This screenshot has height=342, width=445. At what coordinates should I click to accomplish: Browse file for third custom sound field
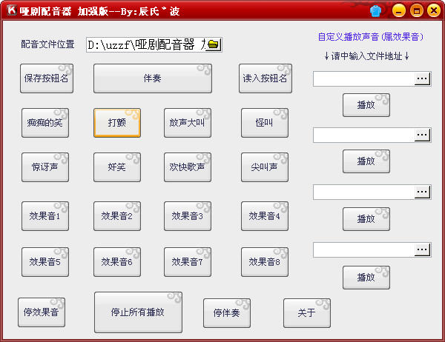(x=422, y=192)
